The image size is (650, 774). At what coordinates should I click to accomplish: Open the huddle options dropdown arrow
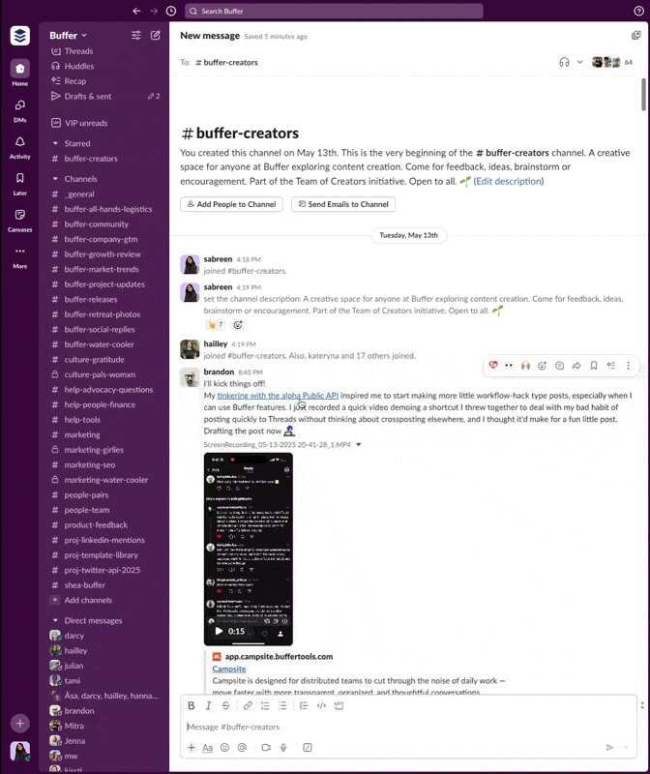[x=580, y=62]
